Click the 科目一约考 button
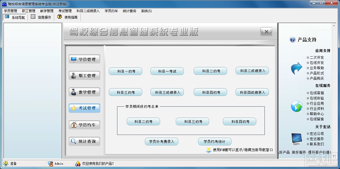The image size is (340, 169). click(x=126, y=71)
